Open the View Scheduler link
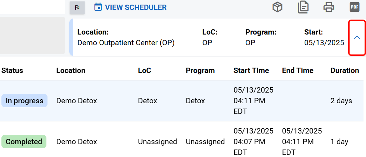The image size is (366, 157). [x=135, y=7]
